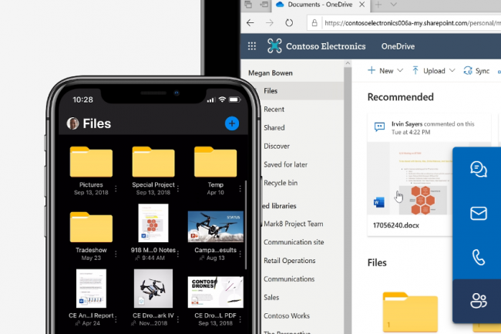Viewport: 501px width, 334px height.
Task: Open more options for the Tradeshow folder
Action: point(116,254)
